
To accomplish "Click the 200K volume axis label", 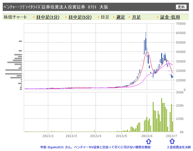I will pos(180,105).
